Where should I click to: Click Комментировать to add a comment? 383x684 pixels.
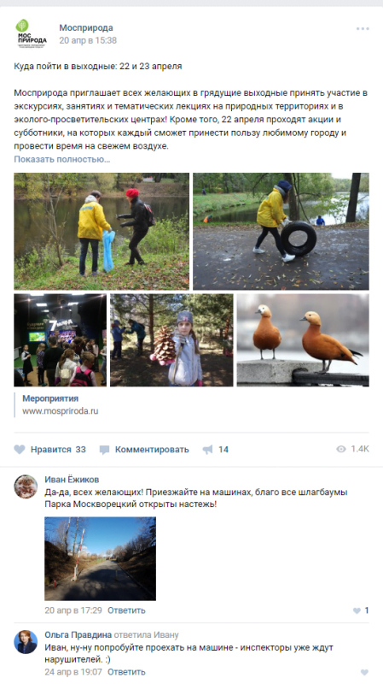click(x=152, y=450)
